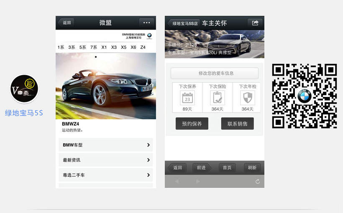
Task: Select the X5 series tab
Action: tap(123, 48)
